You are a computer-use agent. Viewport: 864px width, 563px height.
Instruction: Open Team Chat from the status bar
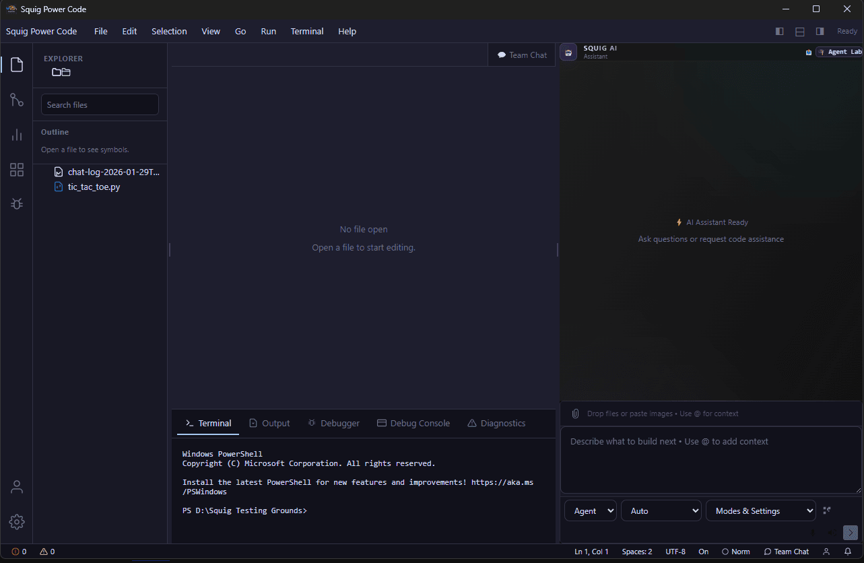(786, 551)
